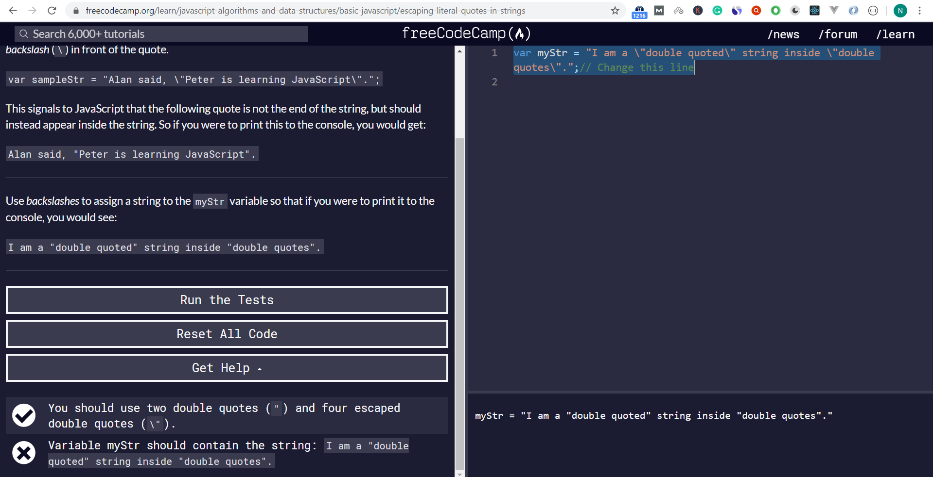Open the blue S-shaped extension icon
This screenshot has width=933, height=477.
point(737,11)
